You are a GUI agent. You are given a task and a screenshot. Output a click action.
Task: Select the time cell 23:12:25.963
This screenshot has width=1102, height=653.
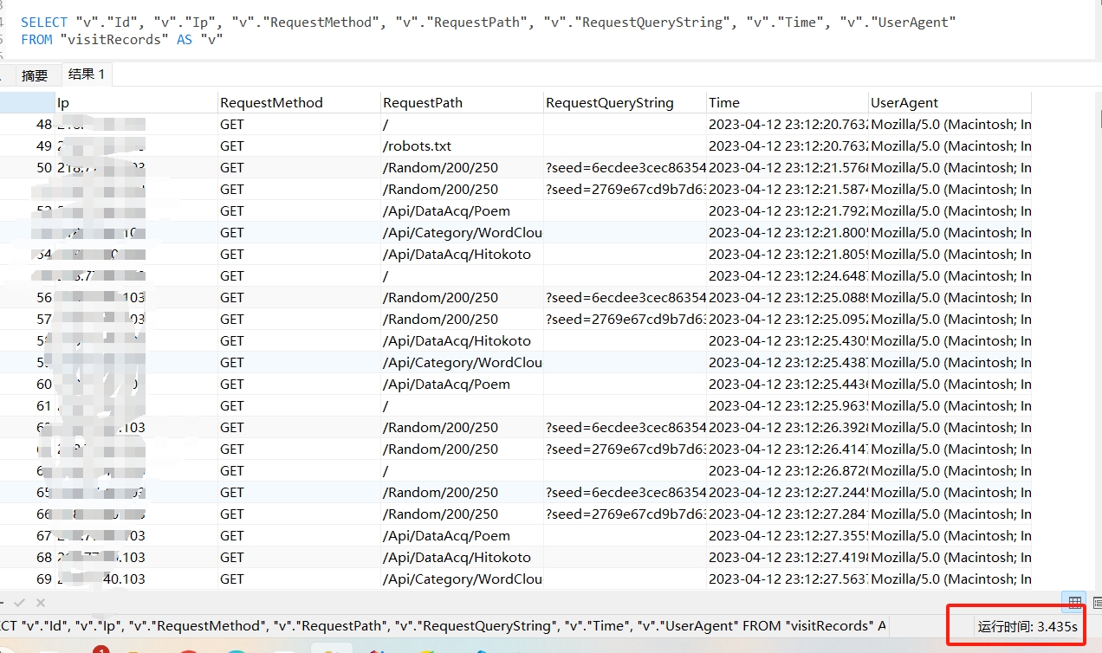click(x=788, y=405)
